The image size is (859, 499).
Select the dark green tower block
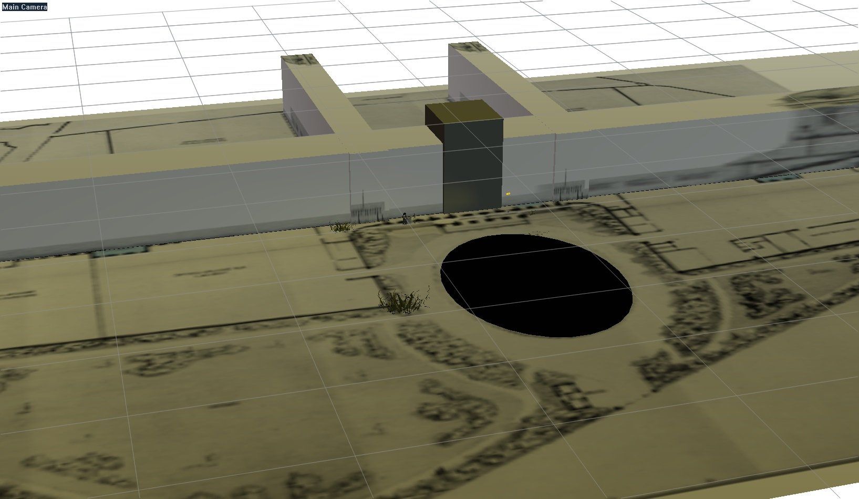465,157
